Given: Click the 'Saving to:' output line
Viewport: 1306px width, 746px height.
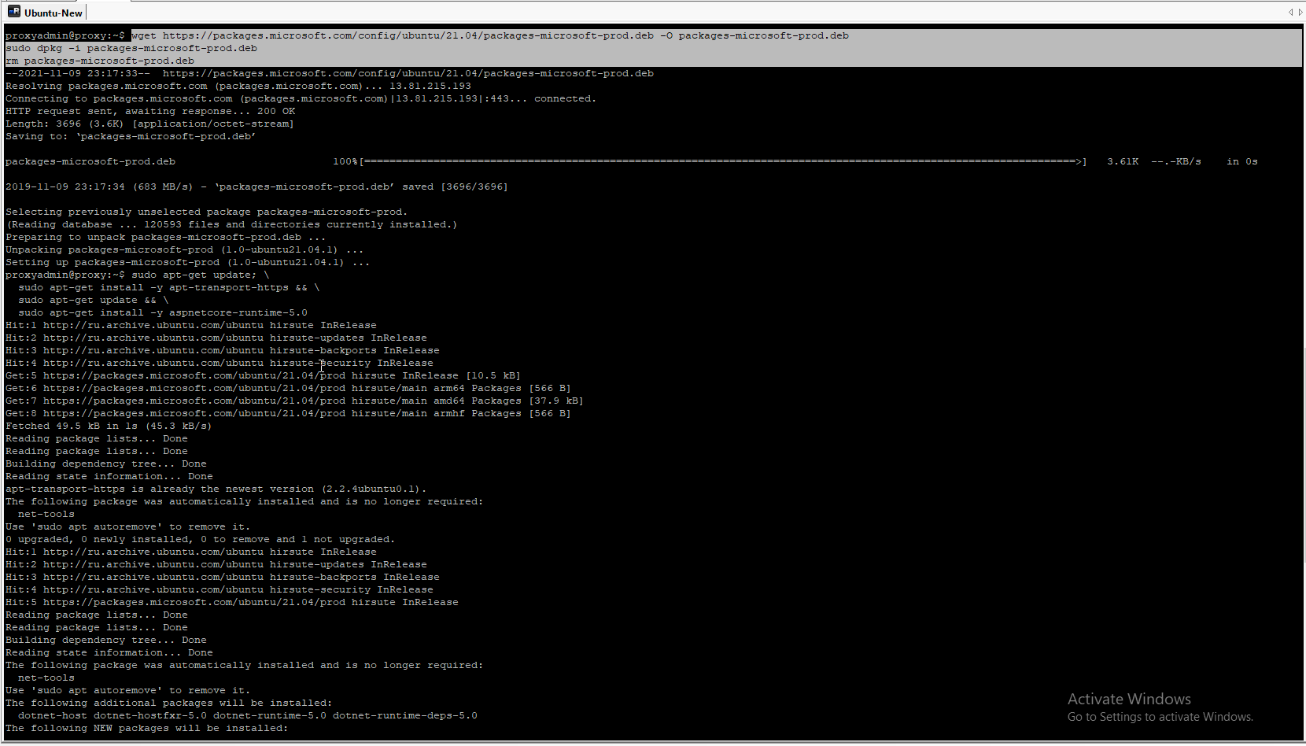Looking at the screenshot, I should coord(131,136).
